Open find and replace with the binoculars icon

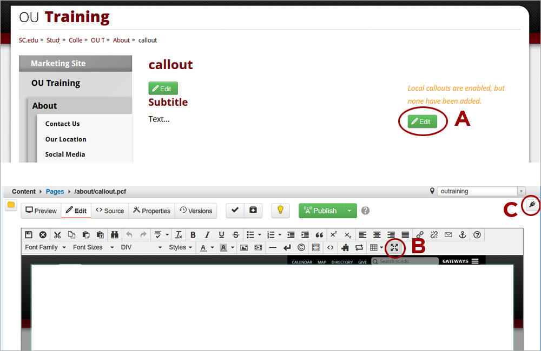pos(115,234)
